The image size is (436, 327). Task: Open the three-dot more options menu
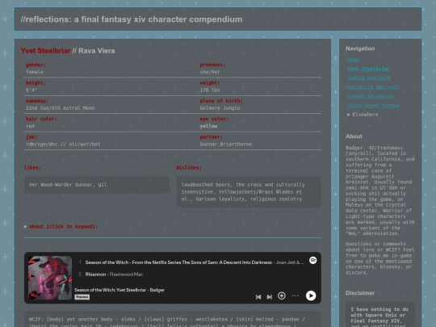296,296
